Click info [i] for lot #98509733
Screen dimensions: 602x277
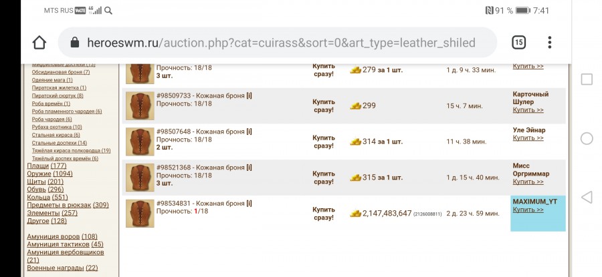click(x=249, y=95)
